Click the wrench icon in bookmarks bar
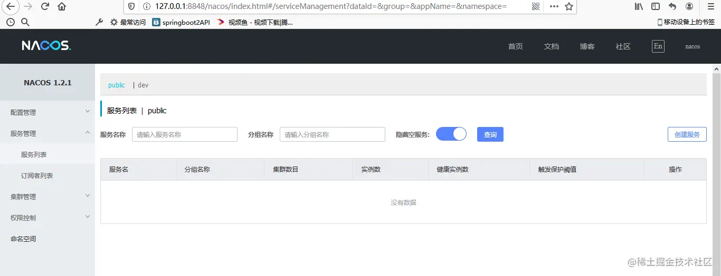The image size is (721, 276). [99, 22]
